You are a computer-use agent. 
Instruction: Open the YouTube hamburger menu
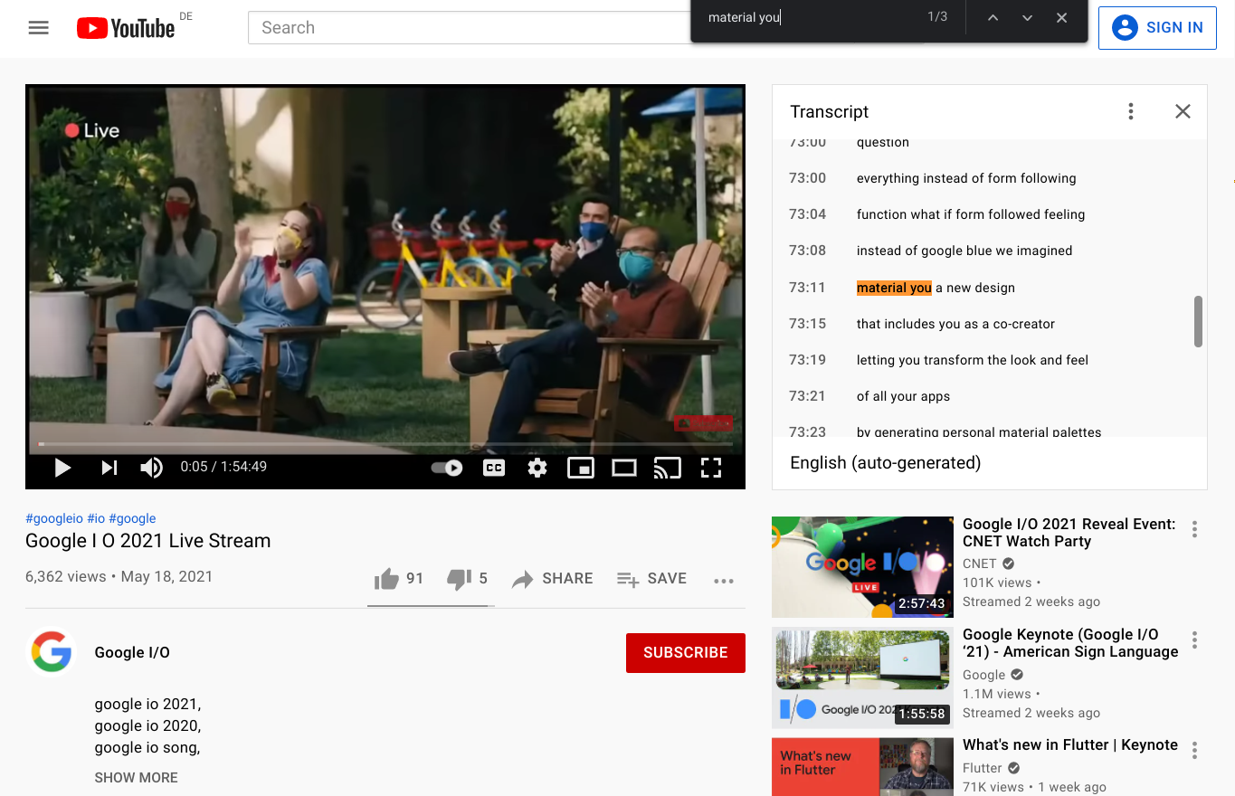click(38, 27)
